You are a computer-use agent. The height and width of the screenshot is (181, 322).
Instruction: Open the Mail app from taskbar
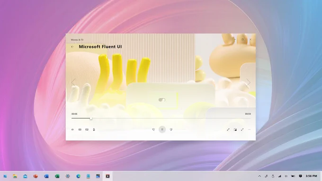coord(25,176)
